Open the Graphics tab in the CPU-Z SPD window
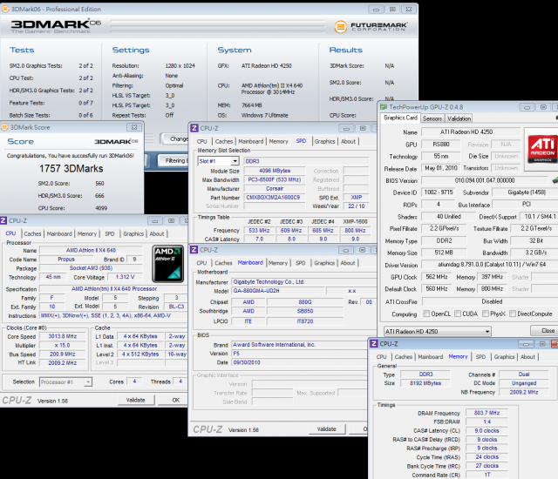The image size is (558, 479). coord(324,141)
